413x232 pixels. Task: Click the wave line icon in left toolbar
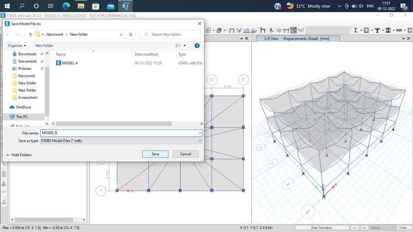click(x=4, y=192)
